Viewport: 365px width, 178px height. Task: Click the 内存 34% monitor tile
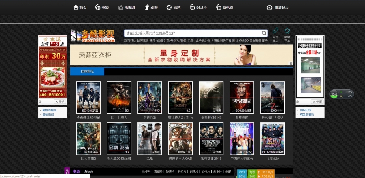coord(252,174)
